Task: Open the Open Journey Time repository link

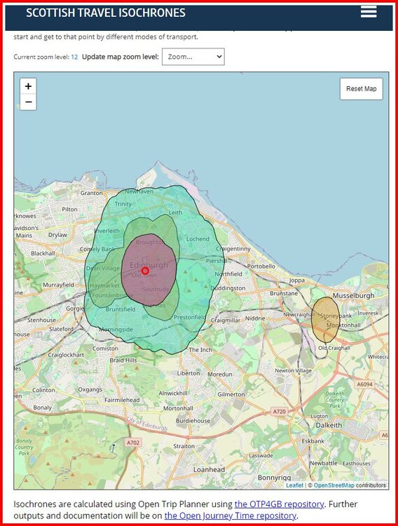Action: pyautogui.click(x=230, y=515)
